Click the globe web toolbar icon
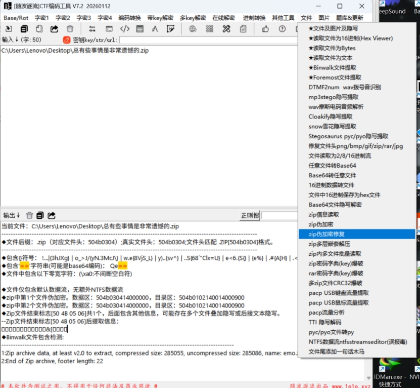Screen dimensions: 420x388 point(193,29)
